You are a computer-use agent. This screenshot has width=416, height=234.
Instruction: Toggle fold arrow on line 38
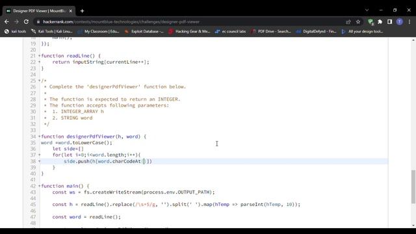pos(39,161)
